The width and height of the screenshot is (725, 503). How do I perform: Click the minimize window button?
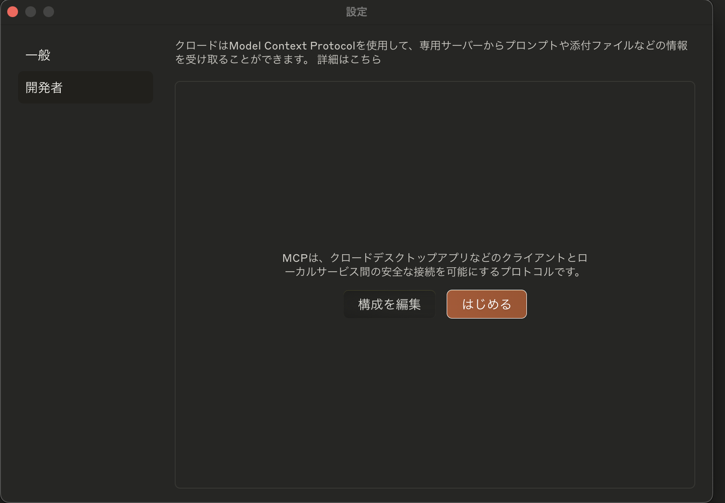coord(31,12)
